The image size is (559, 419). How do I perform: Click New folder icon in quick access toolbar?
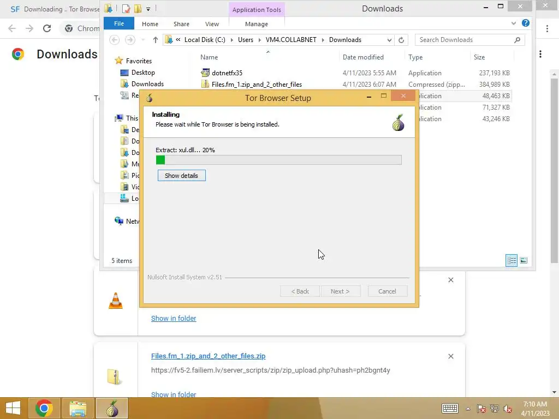click(138, 9)
